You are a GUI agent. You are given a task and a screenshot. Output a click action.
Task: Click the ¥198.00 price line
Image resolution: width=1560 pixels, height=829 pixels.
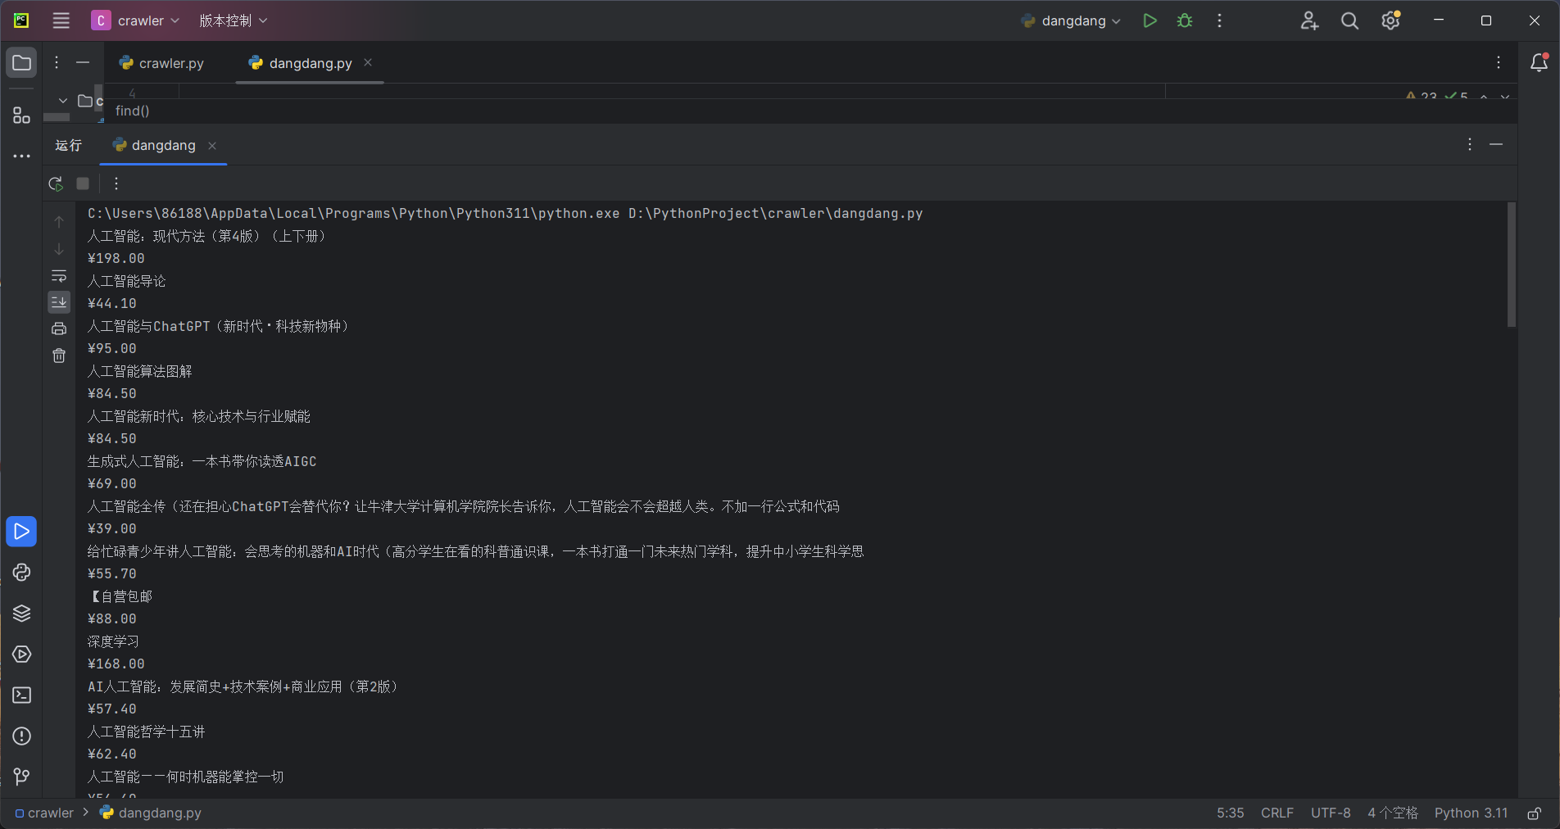click(x=116, y=258)
